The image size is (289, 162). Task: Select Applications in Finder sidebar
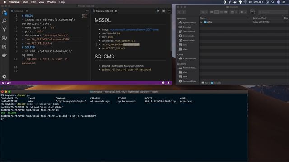click(x=187, y=22)
